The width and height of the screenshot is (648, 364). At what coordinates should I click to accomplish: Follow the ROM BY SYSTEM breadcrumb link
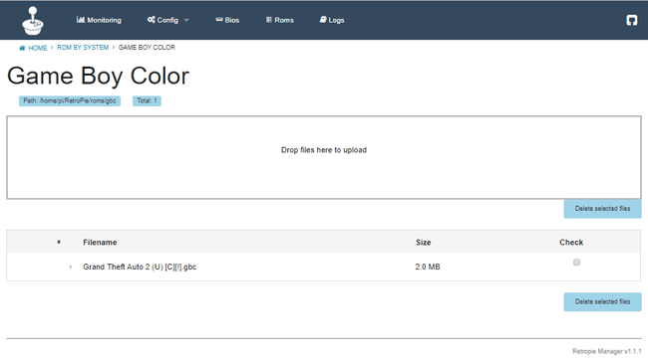click(83, 48)
